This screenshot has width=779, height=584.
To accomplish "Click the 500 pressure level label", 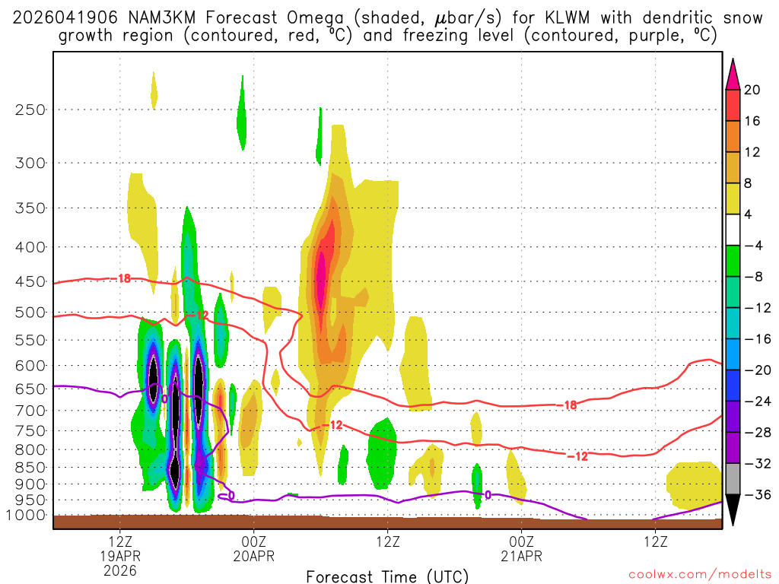I will coord(30,313).
